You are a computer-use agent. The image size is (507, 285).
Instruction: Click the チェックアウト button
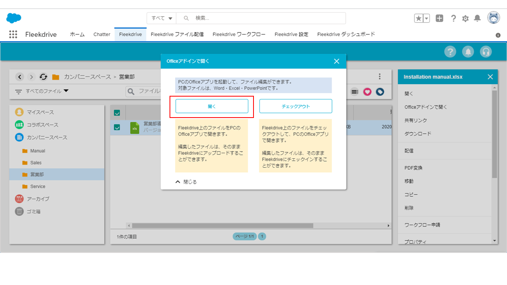click(295, 106)
